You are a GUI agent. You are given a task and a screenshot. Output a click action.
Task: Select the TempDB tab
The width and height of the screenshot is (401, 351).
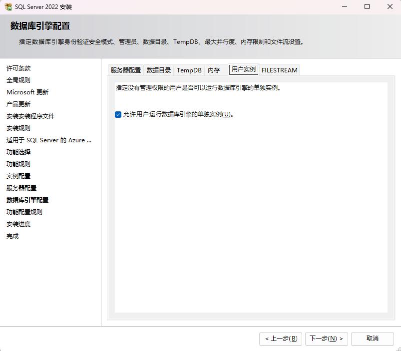point(189,70)
